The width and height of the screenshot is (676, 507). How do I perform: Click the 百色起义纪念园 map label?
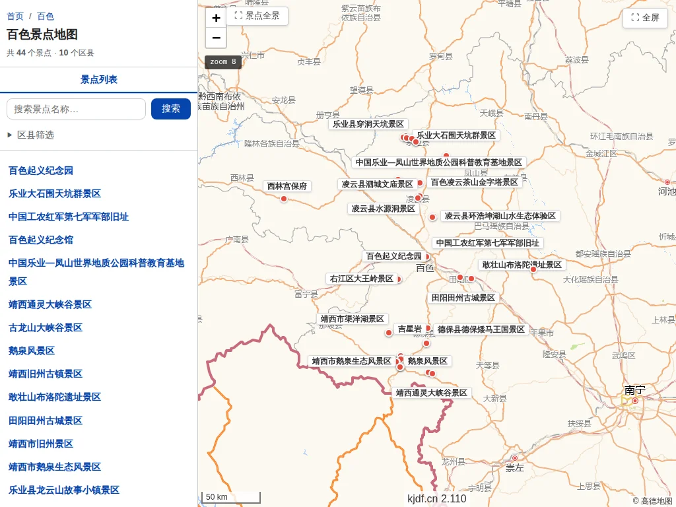[394, 256]
